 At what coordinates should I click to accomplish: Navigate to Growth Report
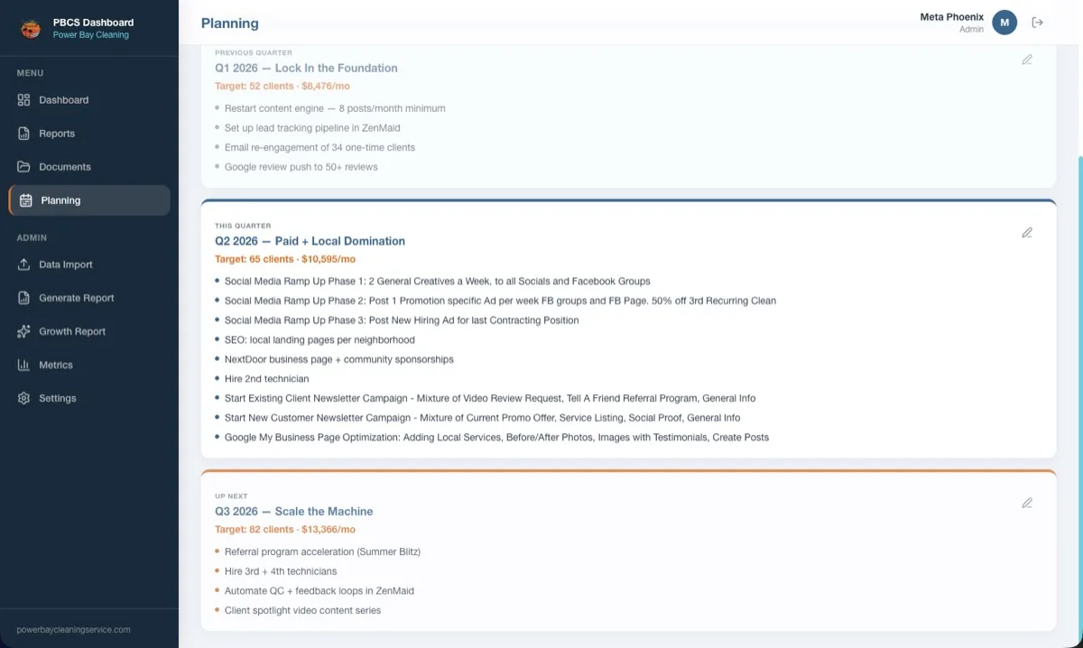[x=89, y=331]
